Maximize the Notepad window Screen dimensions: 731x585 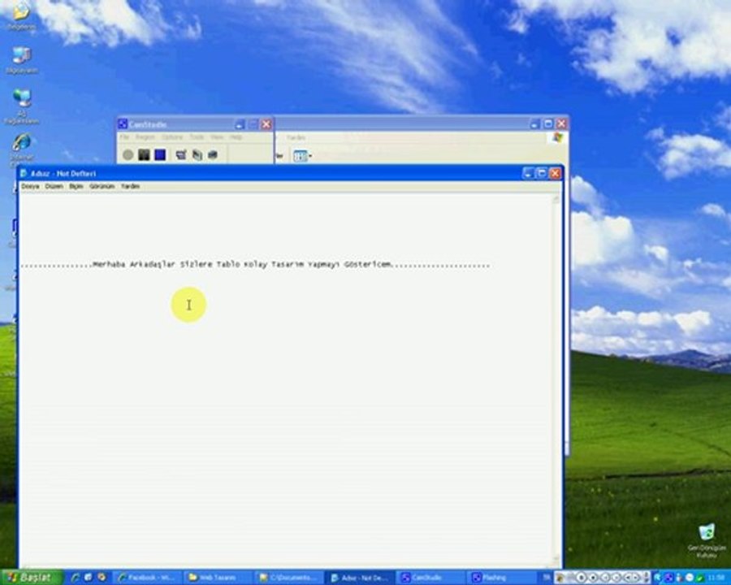[x=541, y=173]
